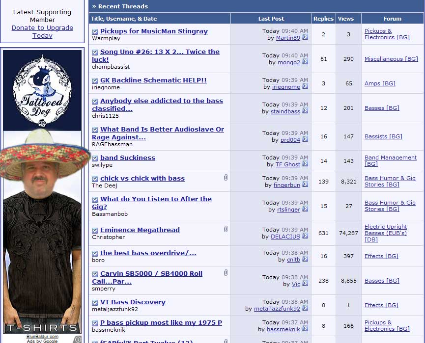Click Donate to Upgrade Today link

tap(42, 32)
